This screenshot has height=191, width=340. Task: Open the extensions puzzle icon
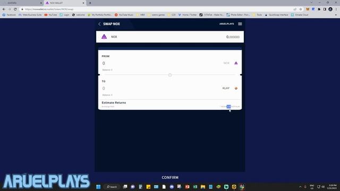(319, 10)
